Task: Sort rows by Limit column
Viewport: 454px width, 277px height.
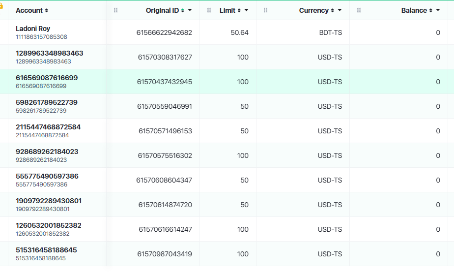Action: (239, 10)
